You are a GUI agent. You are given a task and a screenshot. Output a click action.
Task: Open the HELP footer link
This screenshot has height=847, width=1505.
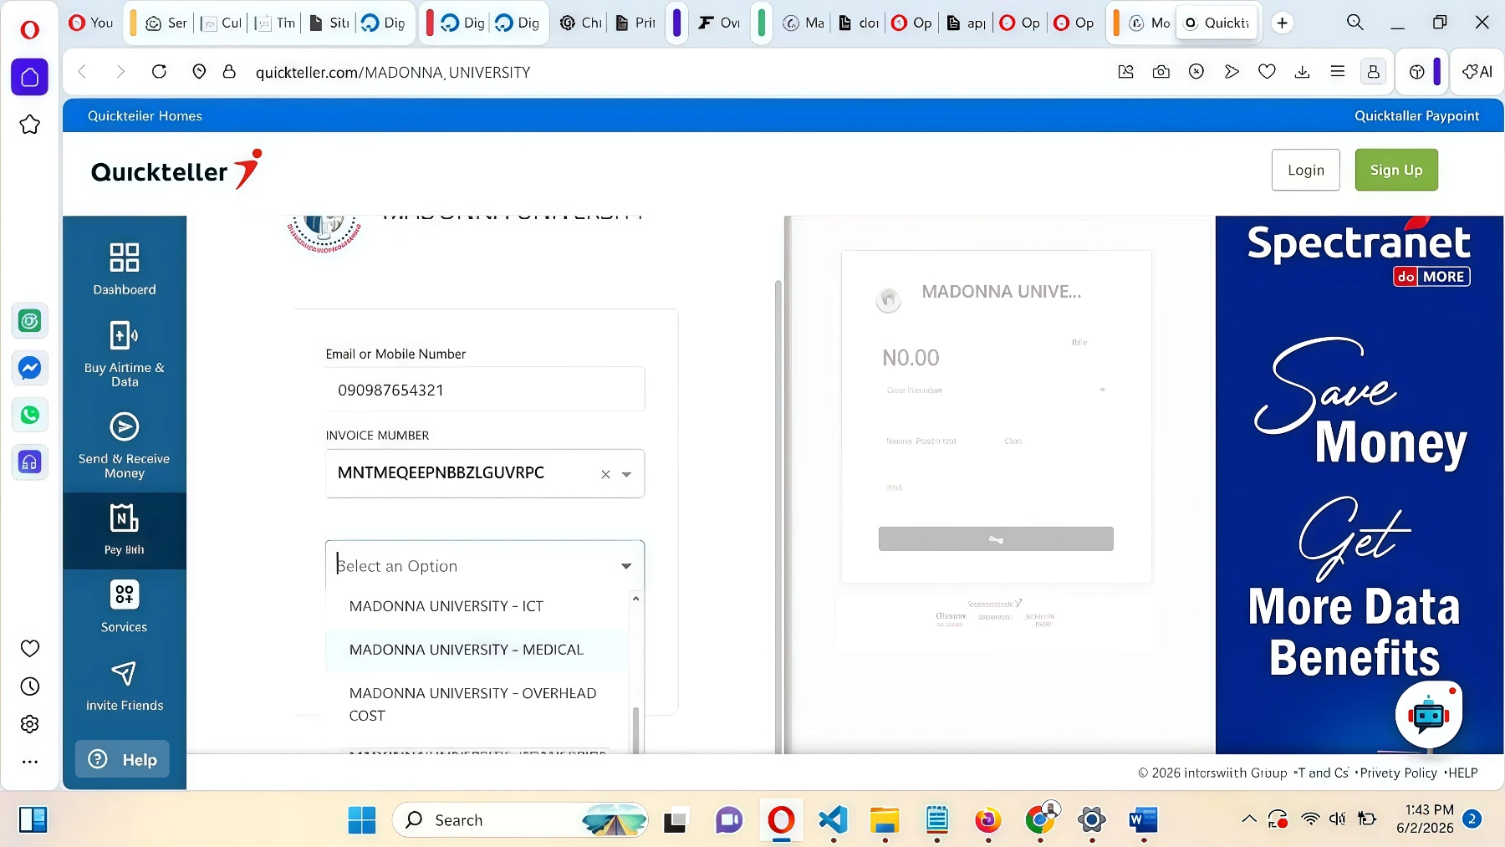tap(1462, 773)
